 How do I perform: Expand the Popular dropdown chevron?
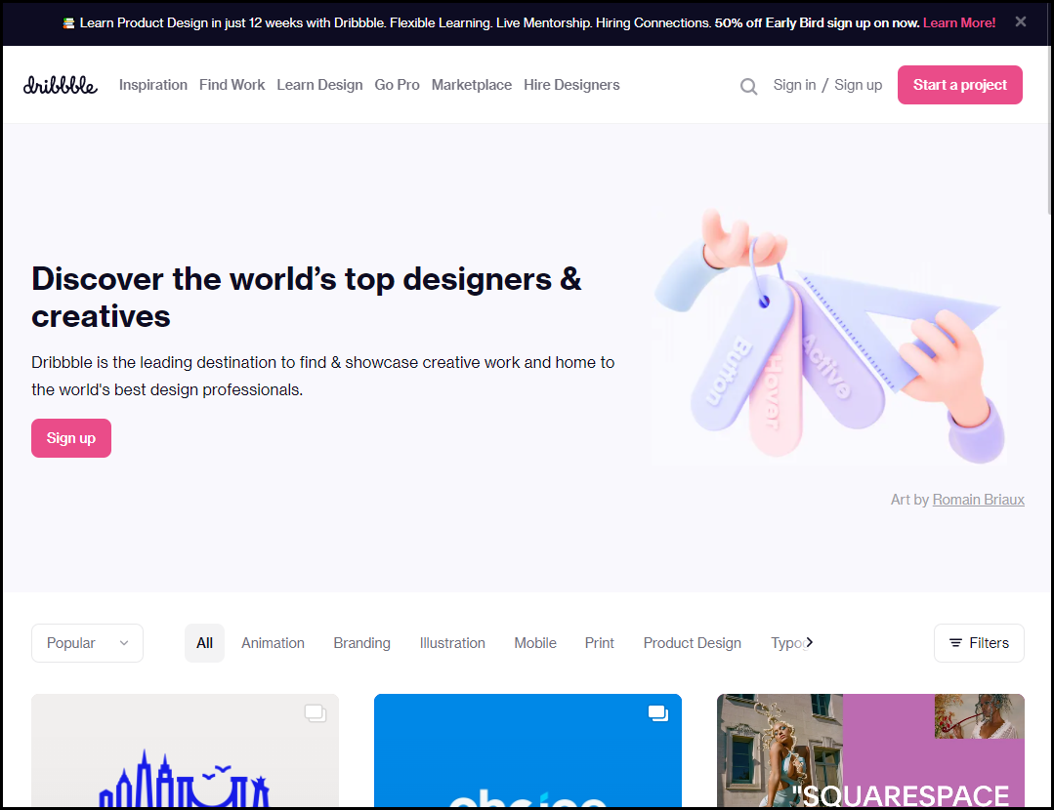(x=123, y=643)
